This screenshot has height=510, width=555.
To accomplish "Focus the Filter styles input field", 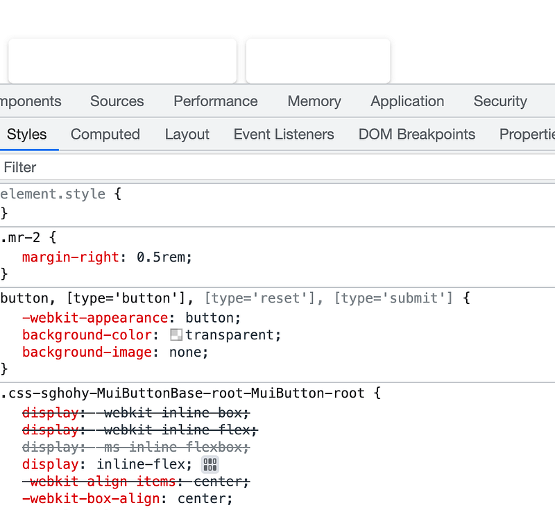I will pos(277,167).
